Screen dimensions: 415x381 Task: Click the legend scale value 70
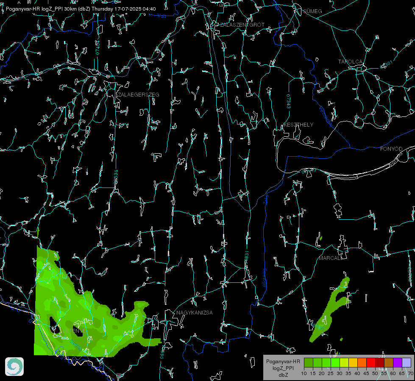(x=410, y=374)
